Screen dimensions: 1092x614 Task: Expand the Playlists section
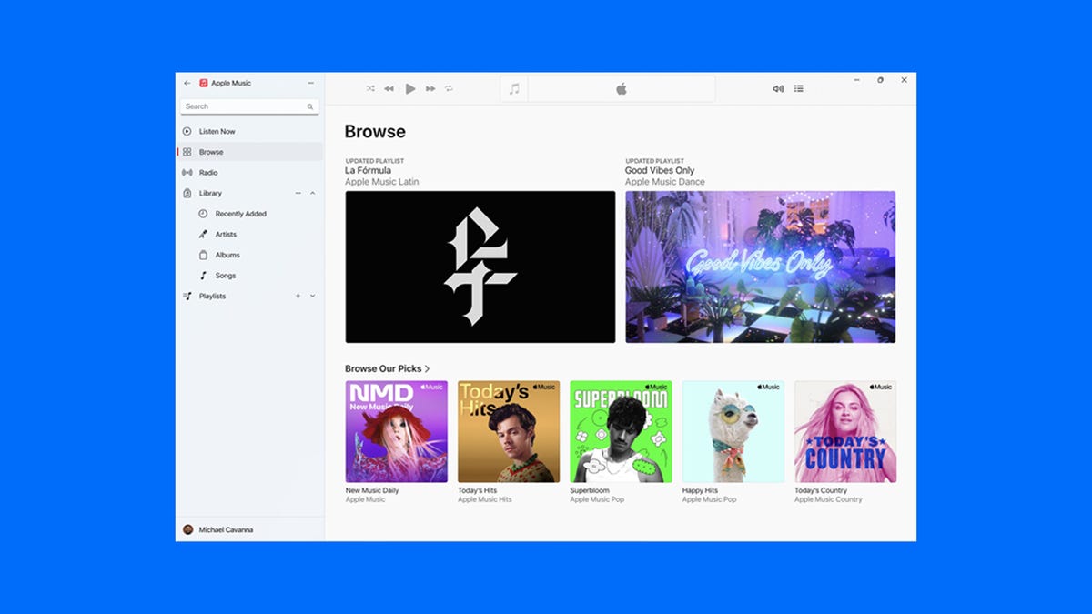pyautogui.click(x=313, y=296)
